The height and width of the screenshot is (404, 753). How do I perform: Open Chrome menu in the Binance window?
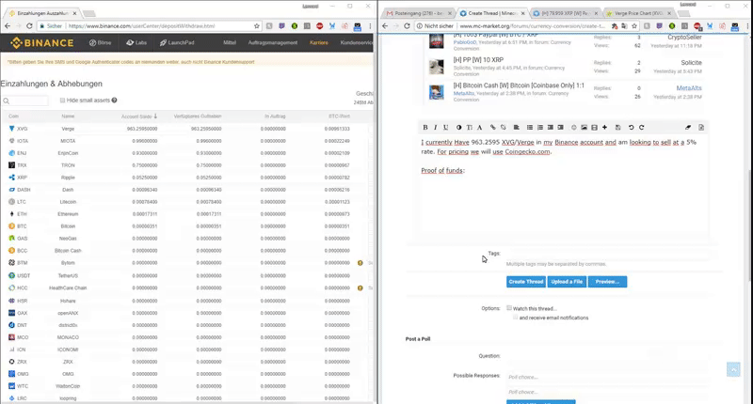370,26
